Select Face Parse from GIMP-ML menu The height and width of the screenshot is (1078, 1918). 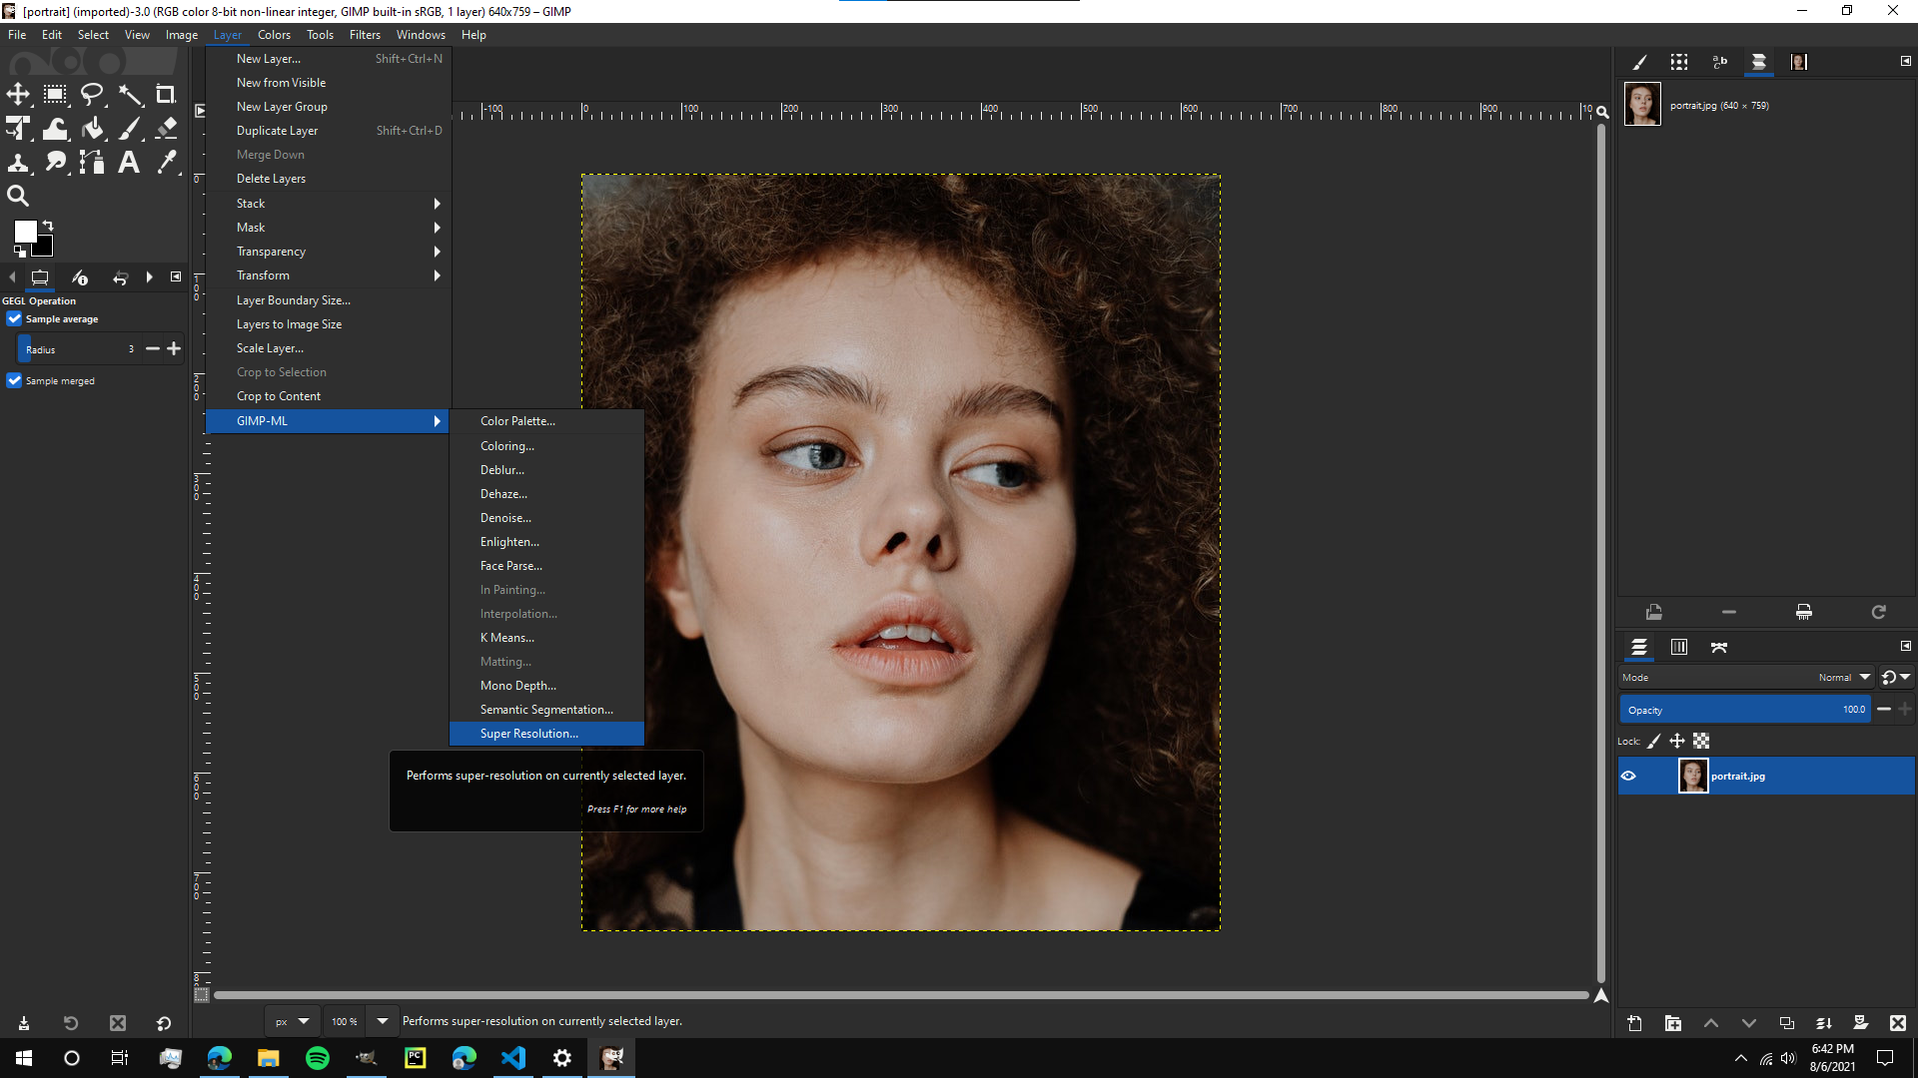coord(511,565)
